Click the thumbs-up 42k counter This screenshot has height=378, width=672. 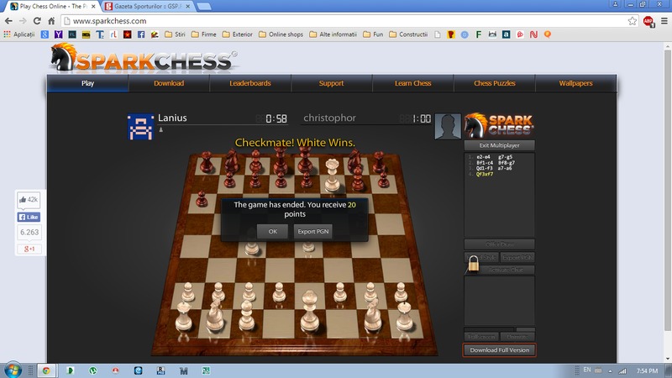click(x=29, y=199)
